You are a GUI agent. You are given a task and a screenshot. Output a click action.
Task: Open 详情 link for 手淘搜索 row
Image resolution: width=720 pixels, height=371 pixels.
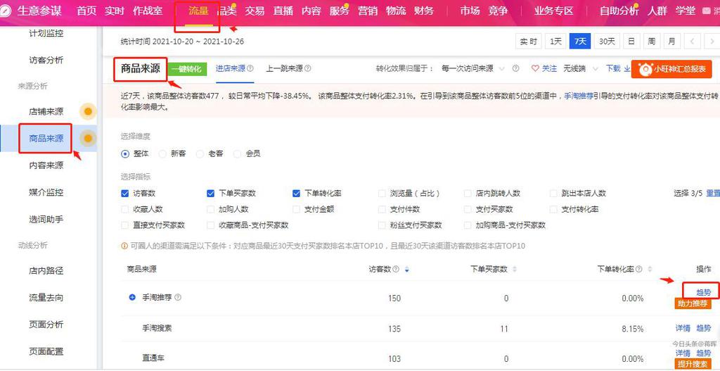click(683, 328)
